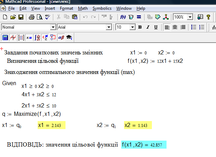Open Print Preview magnifier icon

click(40, 17)
